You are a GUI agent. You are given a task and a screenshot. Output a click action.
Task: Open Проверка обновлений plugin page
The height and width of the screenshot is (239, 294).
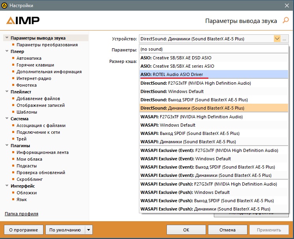point(41,173)
